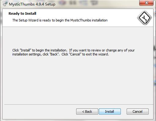Click the first line of installation instructions
The width and height of the screenshot is (156, 121).
click(73, 50)
